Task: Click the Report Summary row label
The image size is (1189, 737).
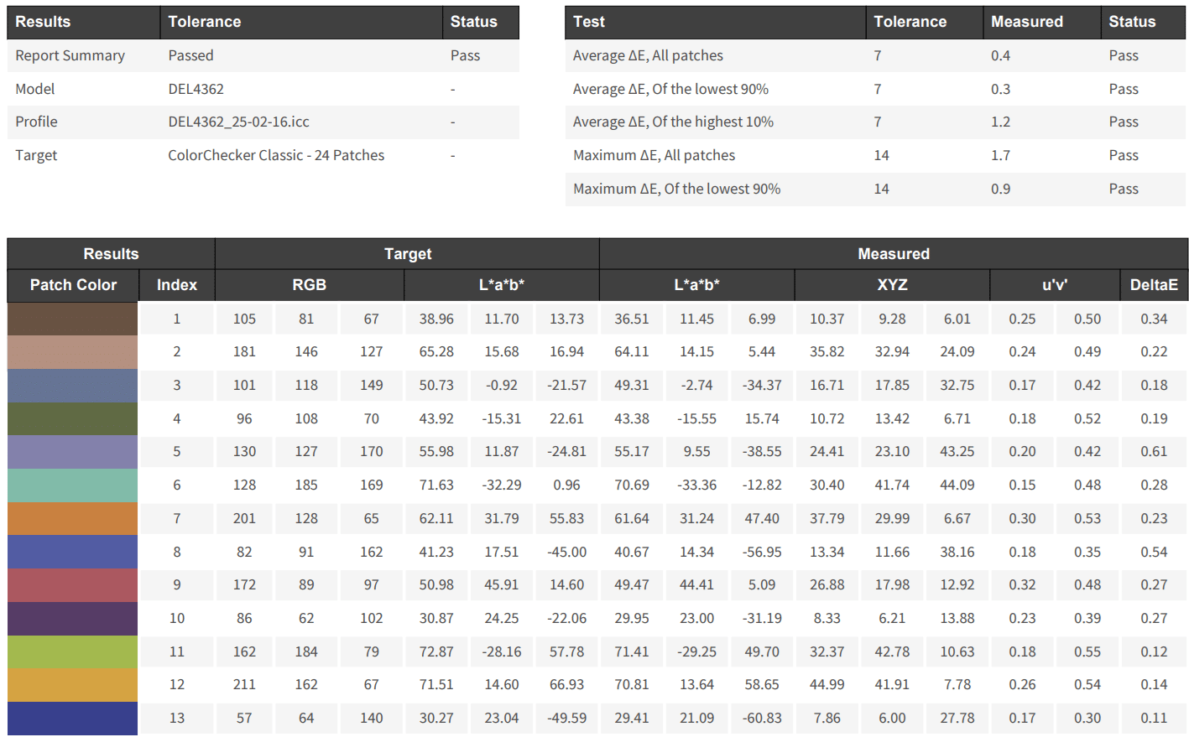Action: click(70, 55)
